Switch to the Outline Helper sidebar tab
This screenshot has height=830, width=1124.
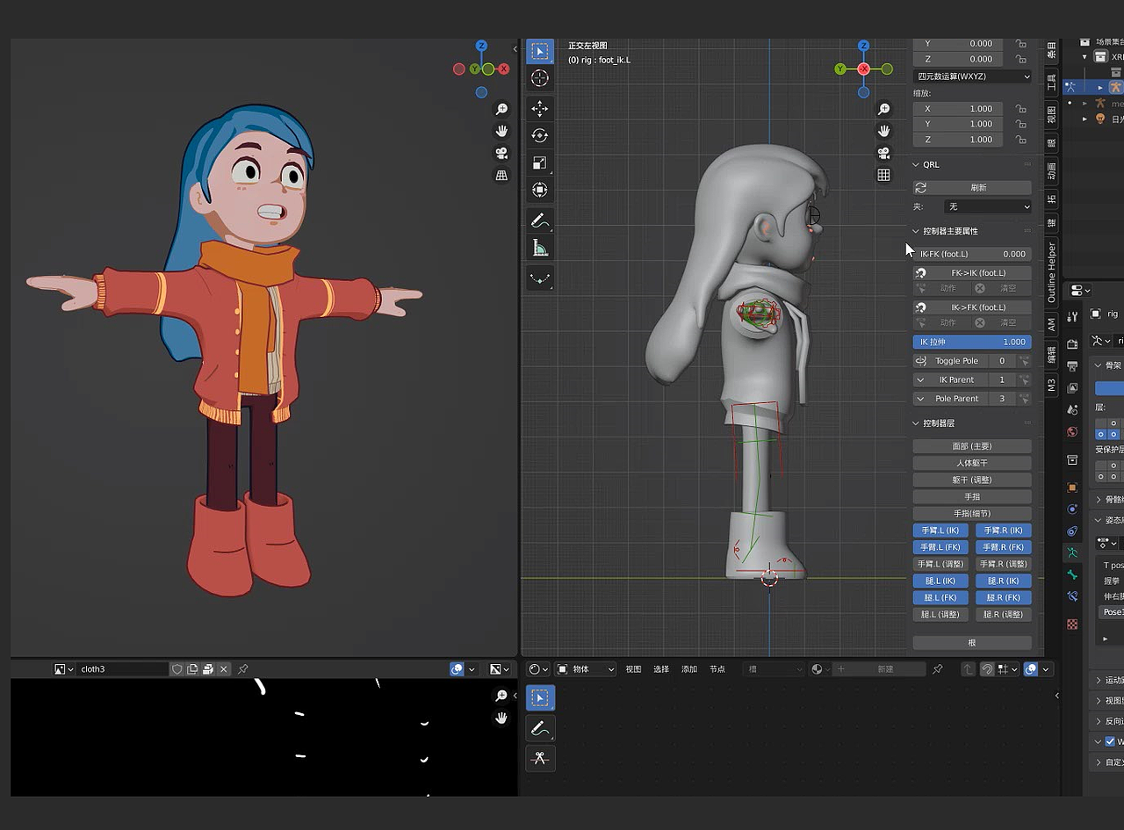(1052, 272)
